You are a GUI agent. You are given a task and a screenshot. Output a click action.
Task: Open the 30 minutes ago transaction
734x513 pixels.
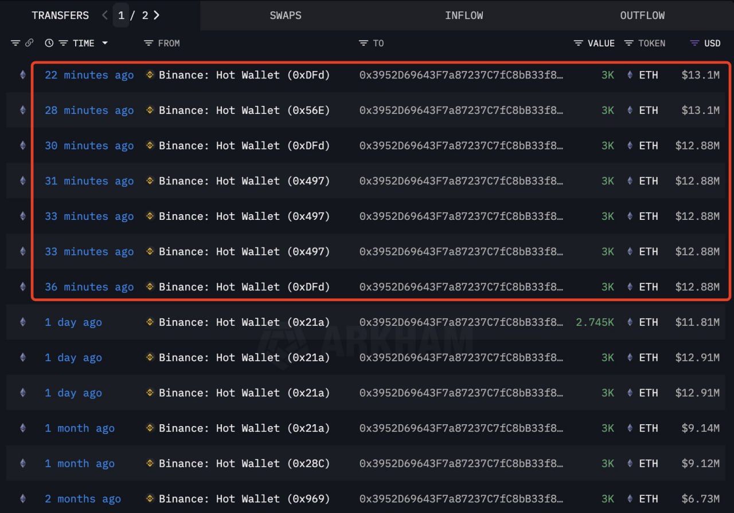pyautogui.click(x=89, y=146)
